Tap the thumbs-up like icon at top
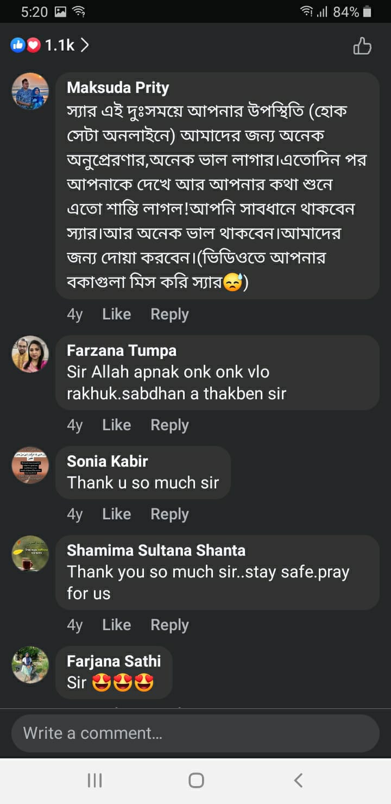 pos(362,46)
